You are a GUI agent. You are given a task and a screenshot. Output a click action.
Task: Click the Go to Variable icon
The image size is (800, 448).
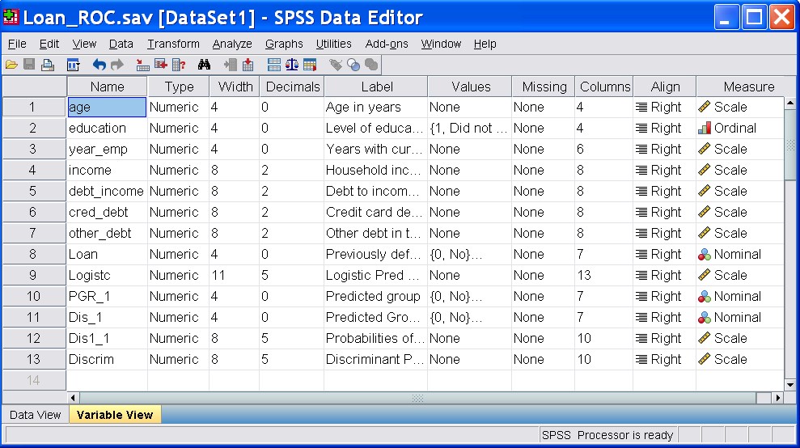pos(161,65)
